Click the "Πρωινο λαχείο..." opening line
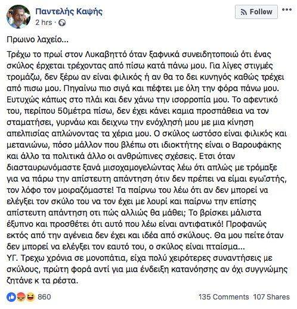The height and width of the screenshot is (309, 297). point(38,40)
